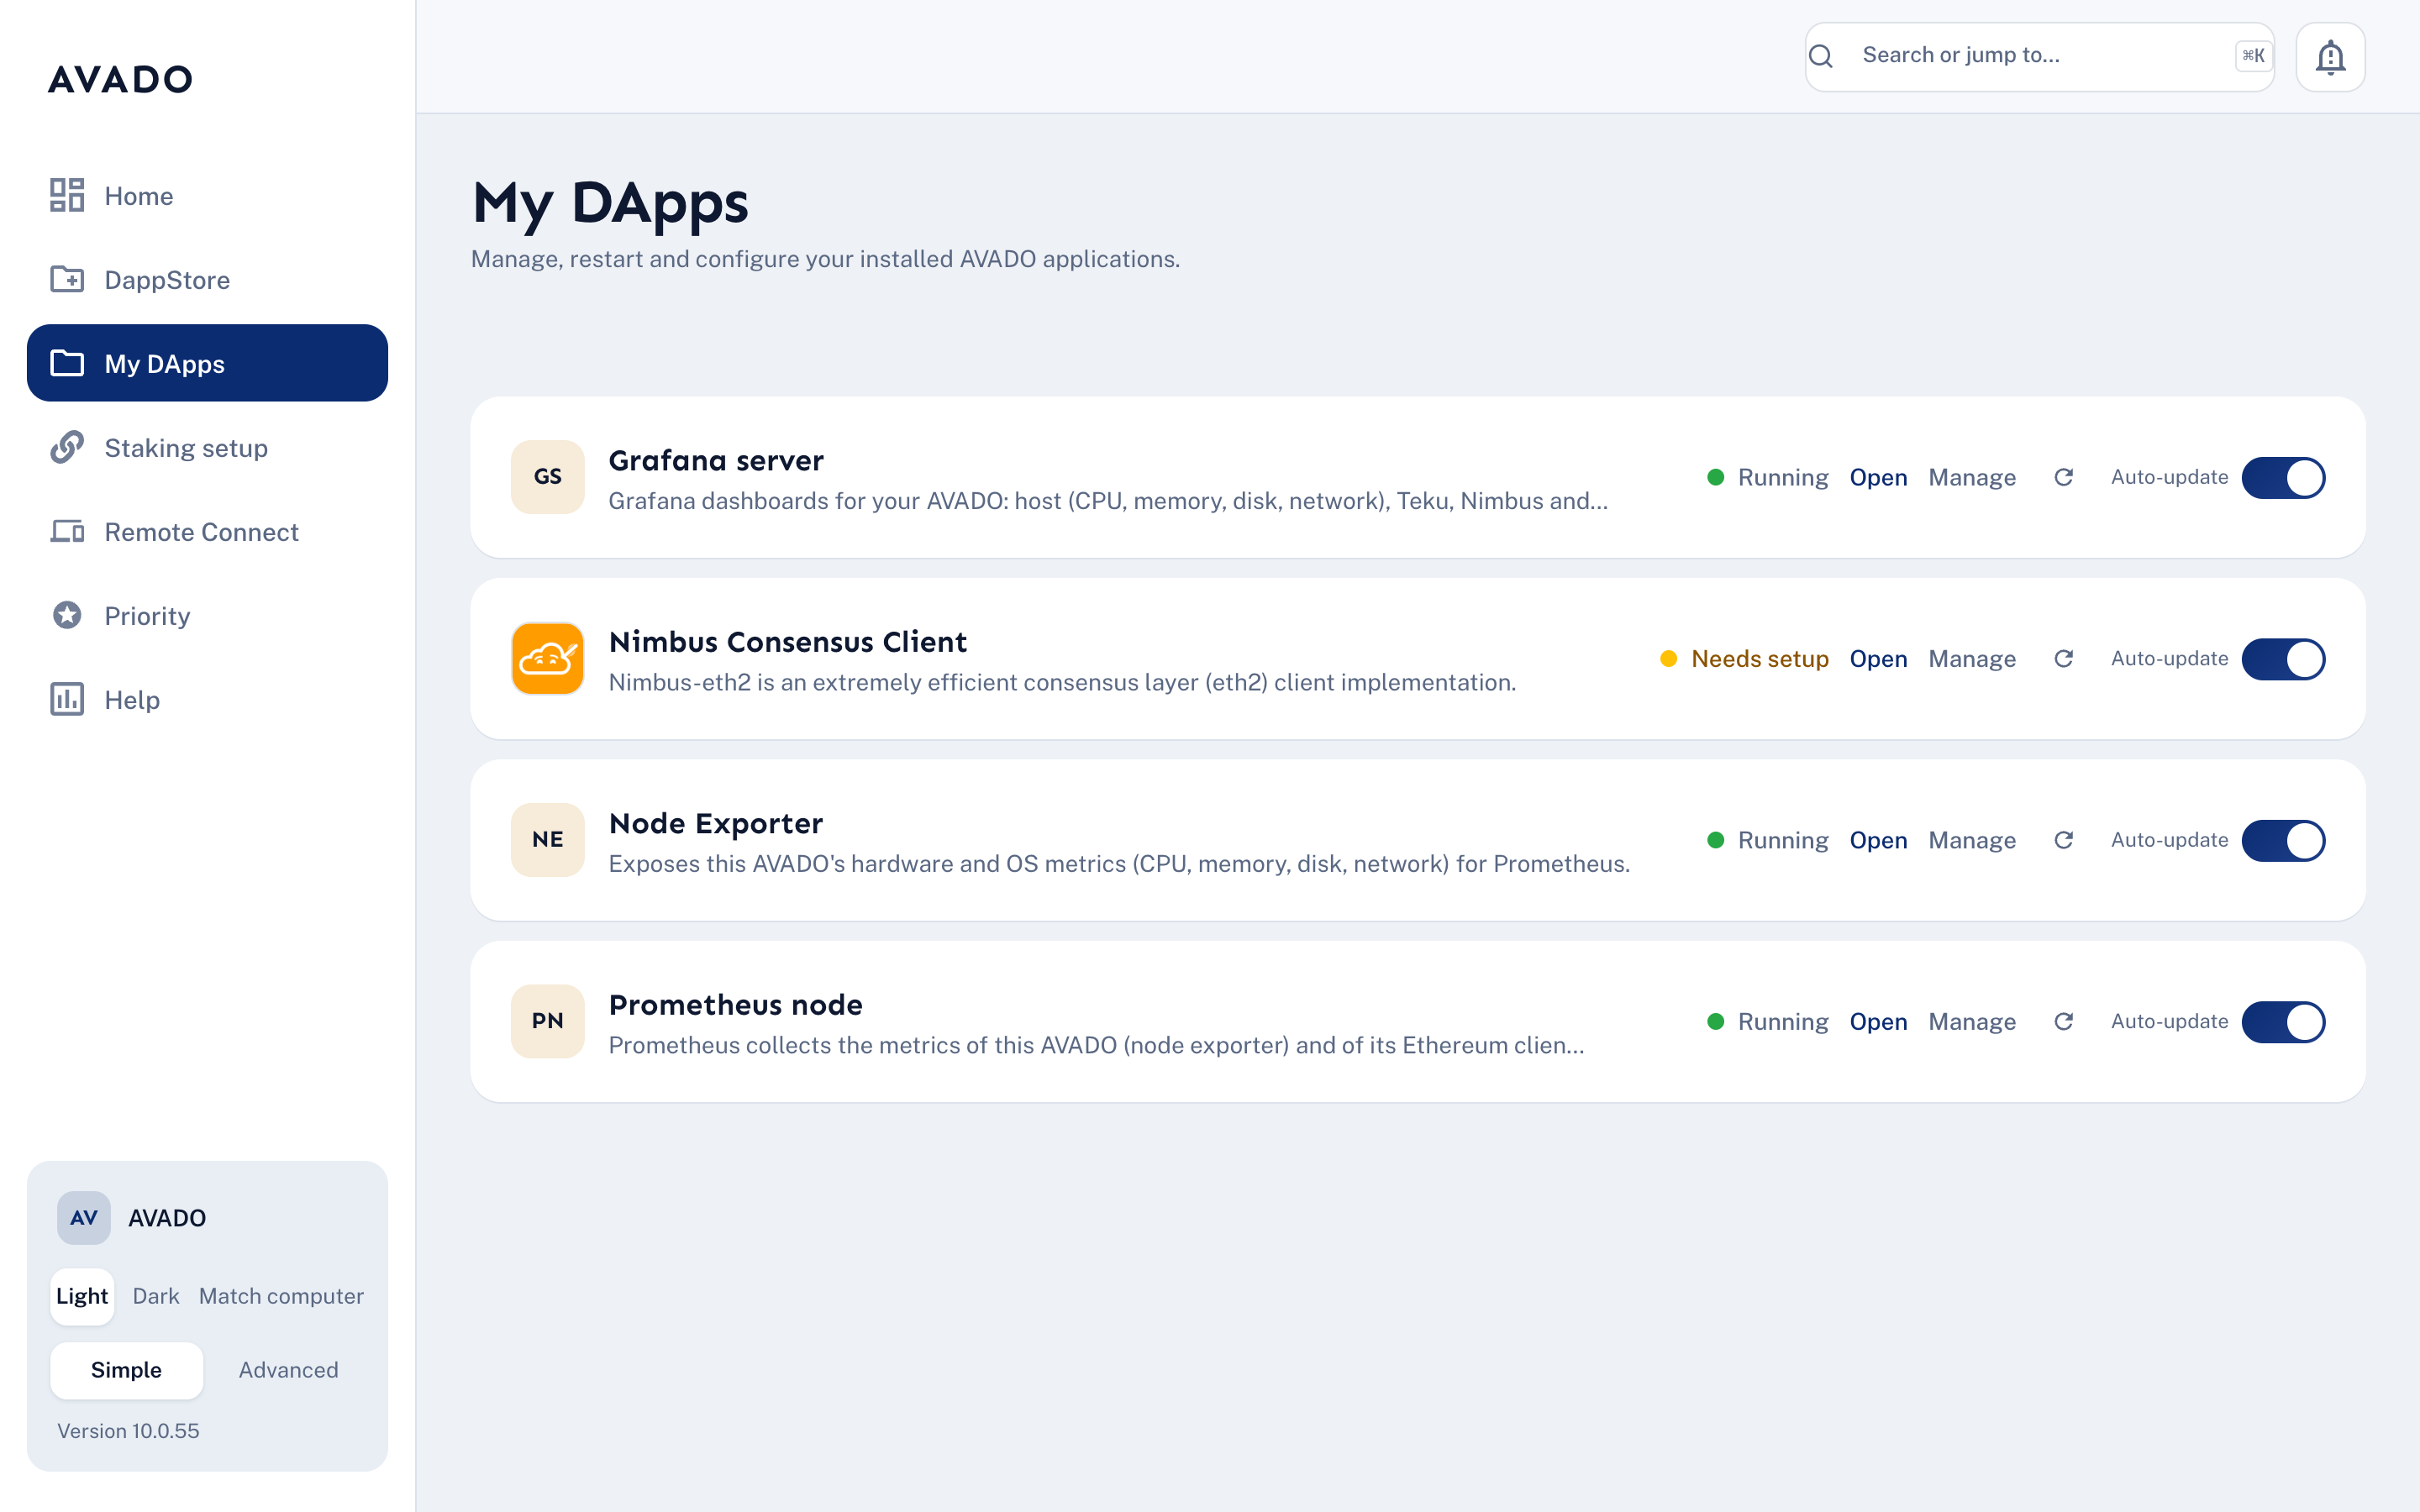This screenshot has width=2420, height=1512.
Task: Click the ⌘K shortcut badge
Action: pos(2253,56)
